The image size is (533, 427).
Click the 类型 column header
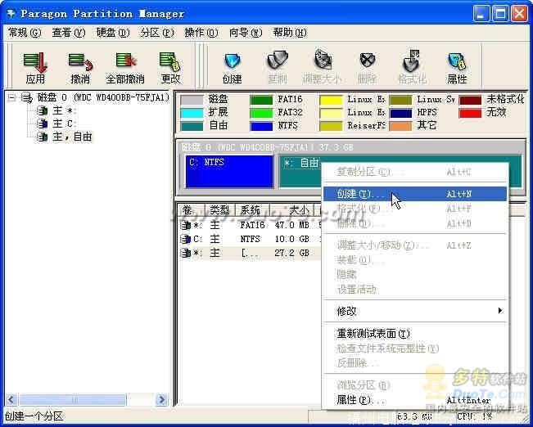[x=219, y=210]
